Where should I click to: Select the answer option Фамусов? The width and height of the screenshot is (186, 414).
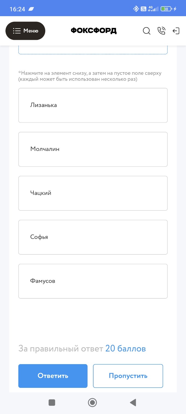93,281
